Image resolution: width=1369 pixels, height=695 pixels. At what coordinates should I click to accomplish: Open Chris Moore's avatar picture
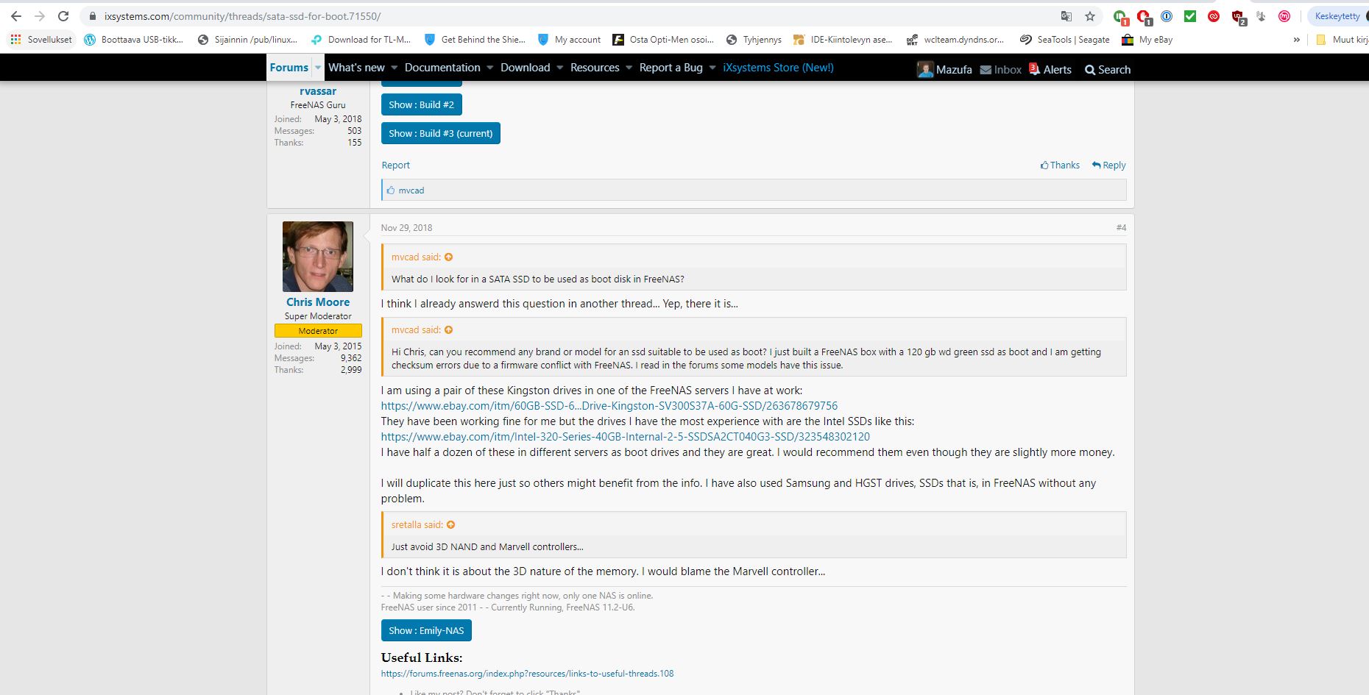[x=318, y=257]
